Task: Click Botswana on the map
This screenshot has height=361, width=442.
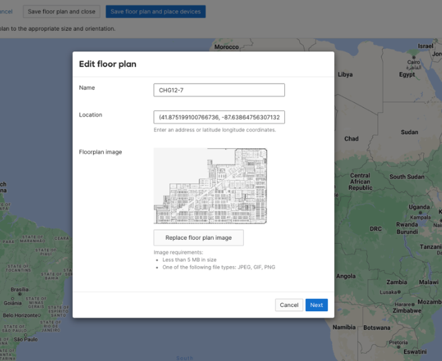Action: click(x=375, y=328)
